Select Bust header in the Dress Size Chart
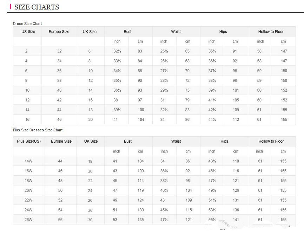The height and width of the screenshot is (235, 304). pos(128,32)
